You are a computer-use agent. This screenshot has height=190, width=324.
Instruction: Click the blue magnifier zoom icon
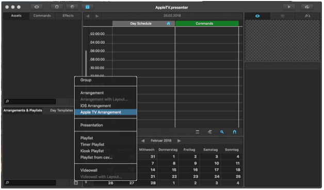point(222,132)
